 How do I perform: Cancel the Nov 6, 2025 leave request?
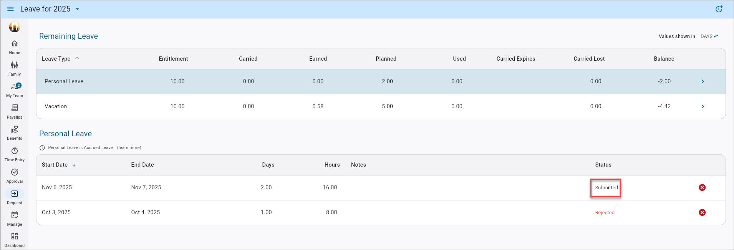702,187
